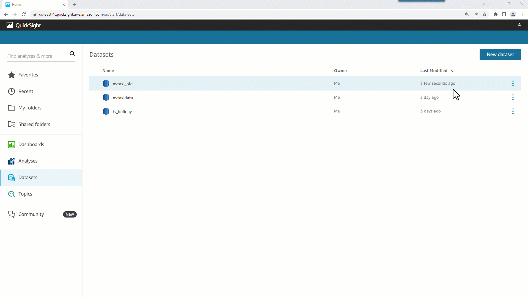Open the Analyses section

point(28,161)
